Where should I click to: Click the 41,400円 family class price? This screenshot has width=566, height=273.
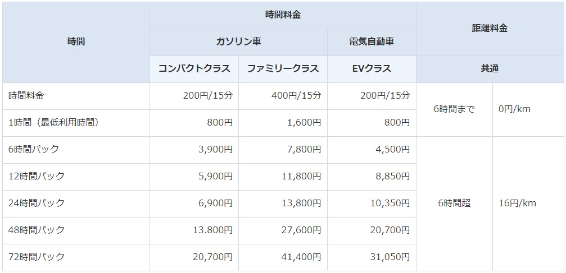[283, 257]
